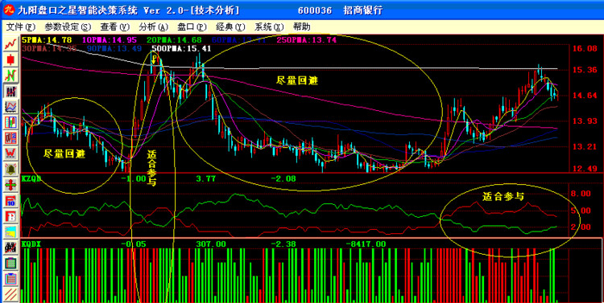The width and height of the screenshot is (604, 303).
Task: Click the bell alert icon in sidebar
Action: coord(10,169)
